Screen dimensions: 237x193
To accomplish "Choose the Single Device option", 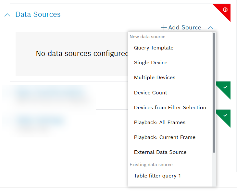I will click(x=151, y=63).
